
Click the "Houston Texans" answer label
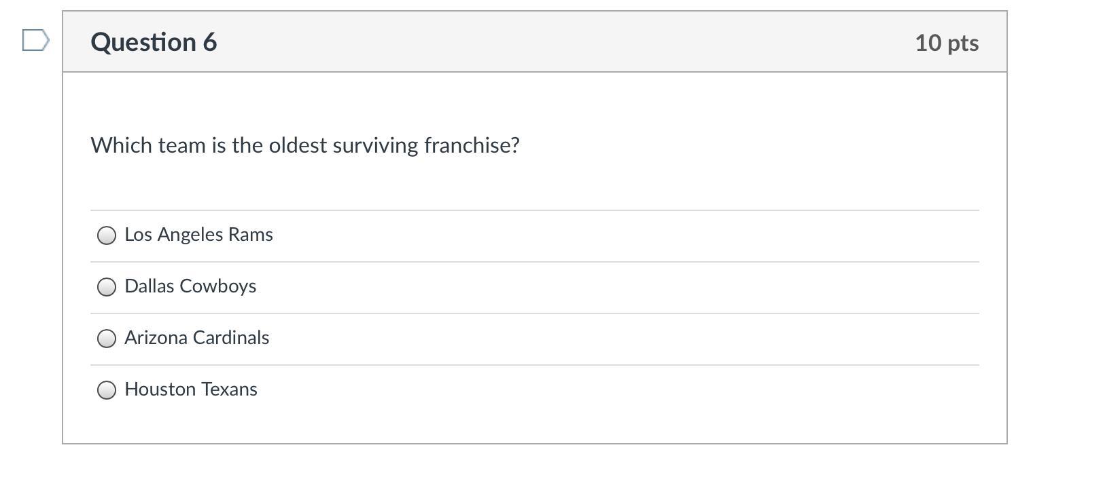tap(191, 389)
